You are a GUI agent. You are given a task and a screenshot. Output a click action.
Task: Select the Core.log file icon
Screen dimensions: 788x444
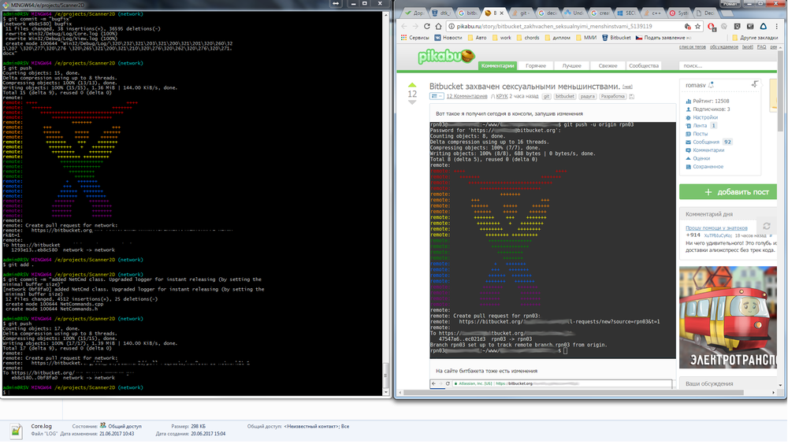[16, 431]
